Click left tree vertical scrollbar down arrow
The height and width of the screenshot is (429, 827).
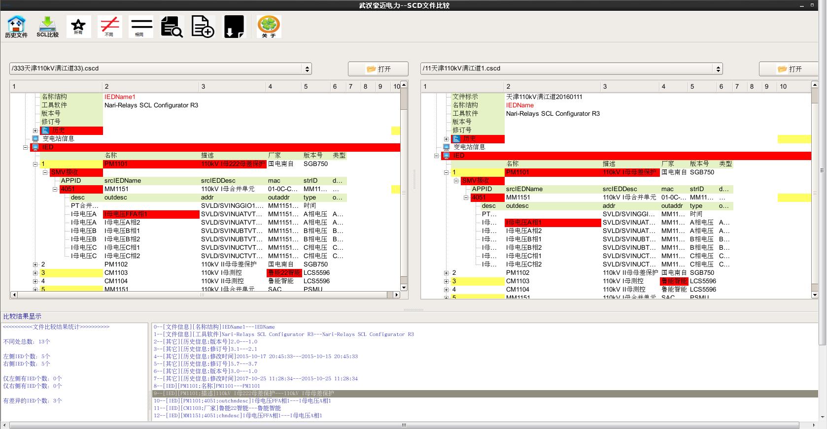(404, 287)
